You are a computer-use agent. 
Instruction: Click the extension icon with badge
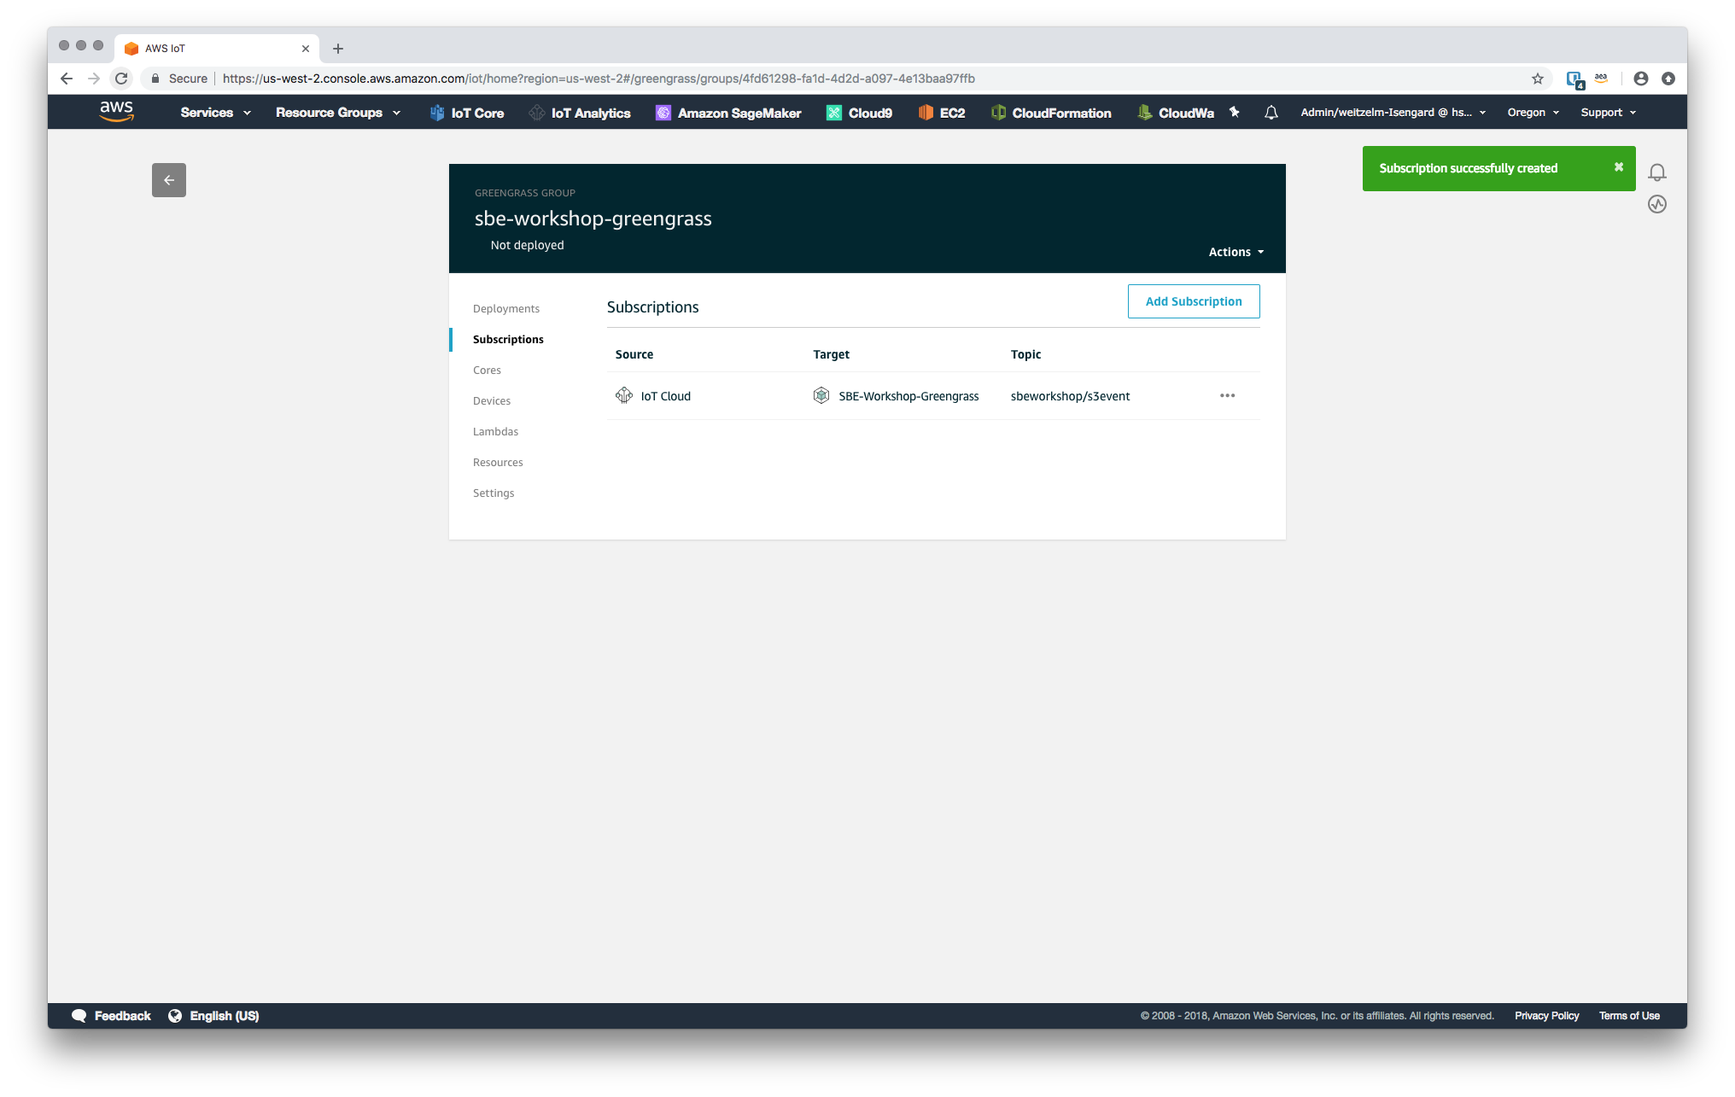(1575, 79)
